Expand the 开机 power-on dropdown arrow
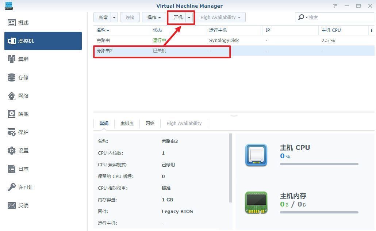Image resolution: width=376 pixels, height=231 pixels. pos(189,18)
